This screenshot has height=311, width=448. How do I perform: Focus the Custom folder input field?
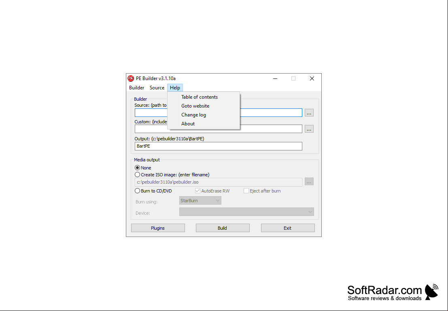click(x=218, y=129)
